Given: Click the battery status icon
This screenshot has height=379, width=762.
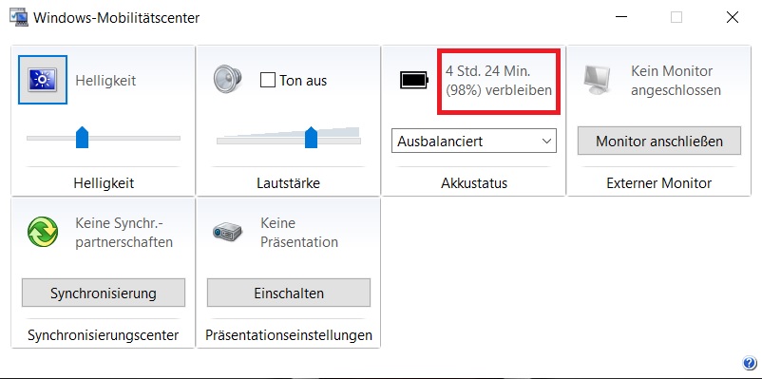Looking at the screenshot, I should click(x=414, y=80).
